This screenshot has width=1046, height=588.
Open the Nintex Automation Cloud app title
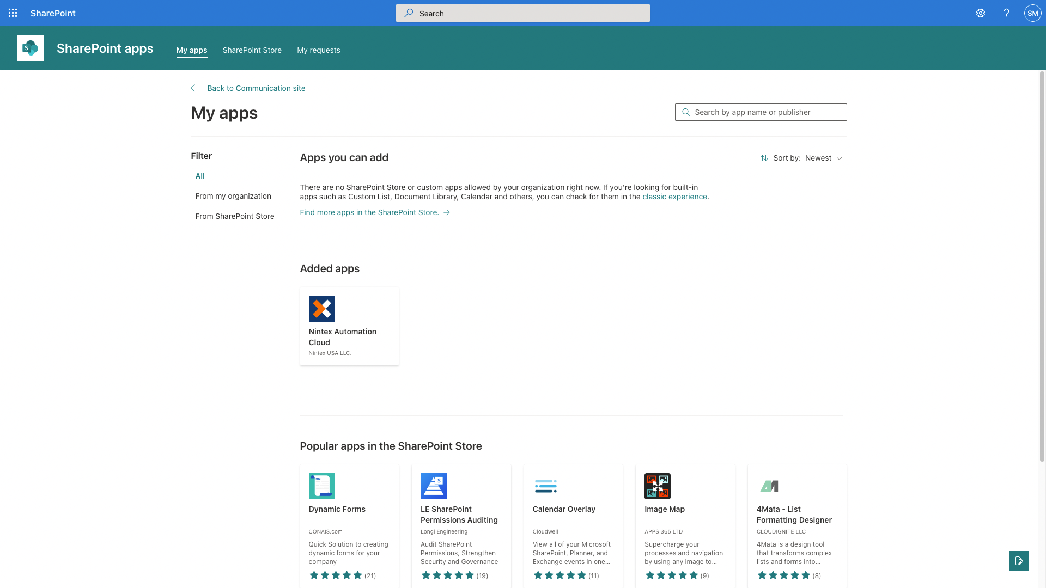[343, 337]
